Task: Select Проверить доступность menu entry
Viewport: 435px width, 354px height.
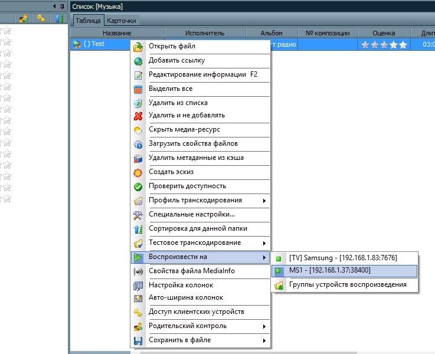Action: [x=200, y=186]
